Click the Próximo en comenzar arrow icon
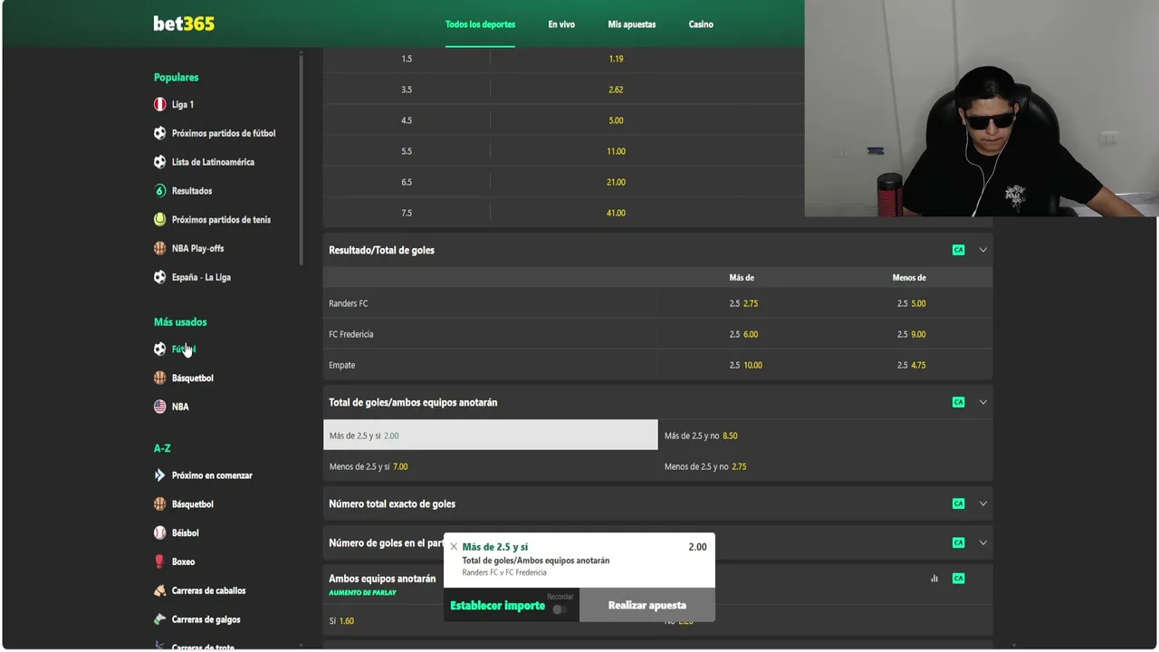Screen dimensions: 1159x652 pyautogui.click(x=160, y=475)
